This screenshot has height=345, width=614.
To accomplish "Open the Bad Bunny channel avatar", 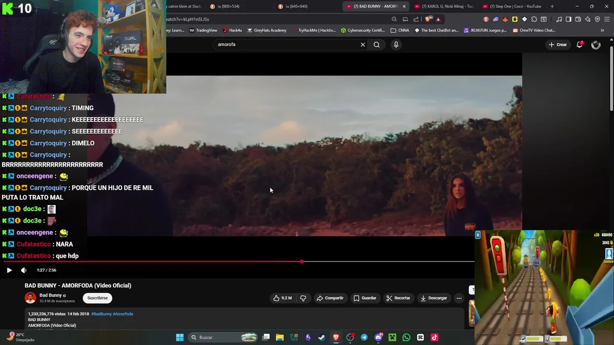I will (30, 298).
